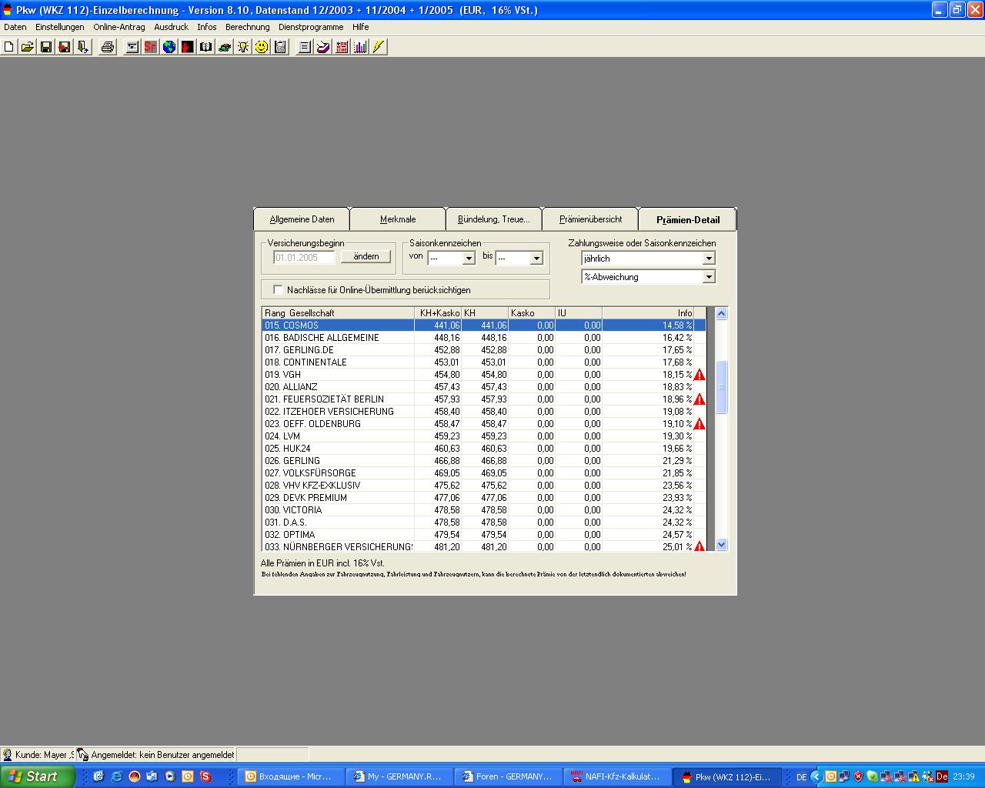Click the red SF toolbar icon

click(151, 47)
